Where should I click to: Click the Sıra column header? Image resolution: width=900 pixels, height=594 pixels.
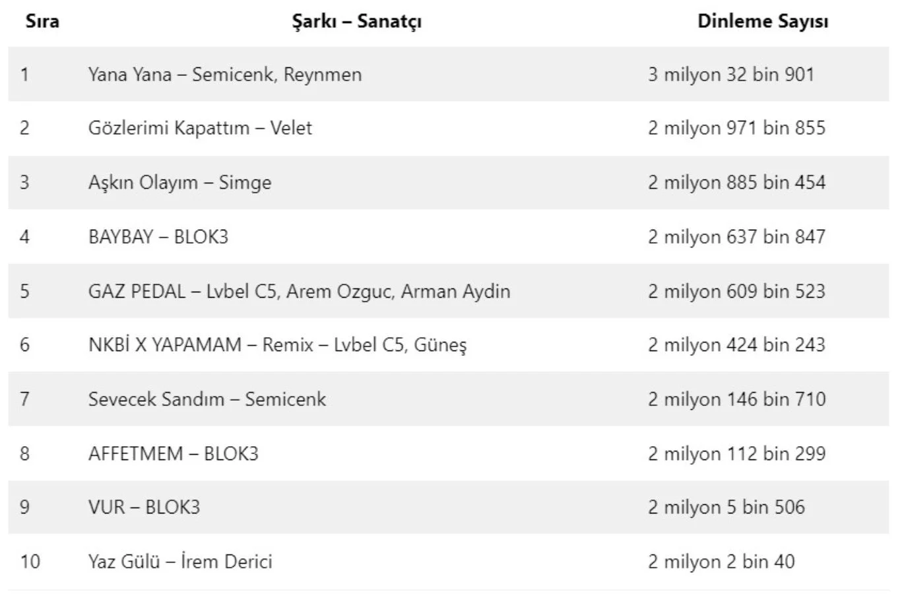[42, 21]
